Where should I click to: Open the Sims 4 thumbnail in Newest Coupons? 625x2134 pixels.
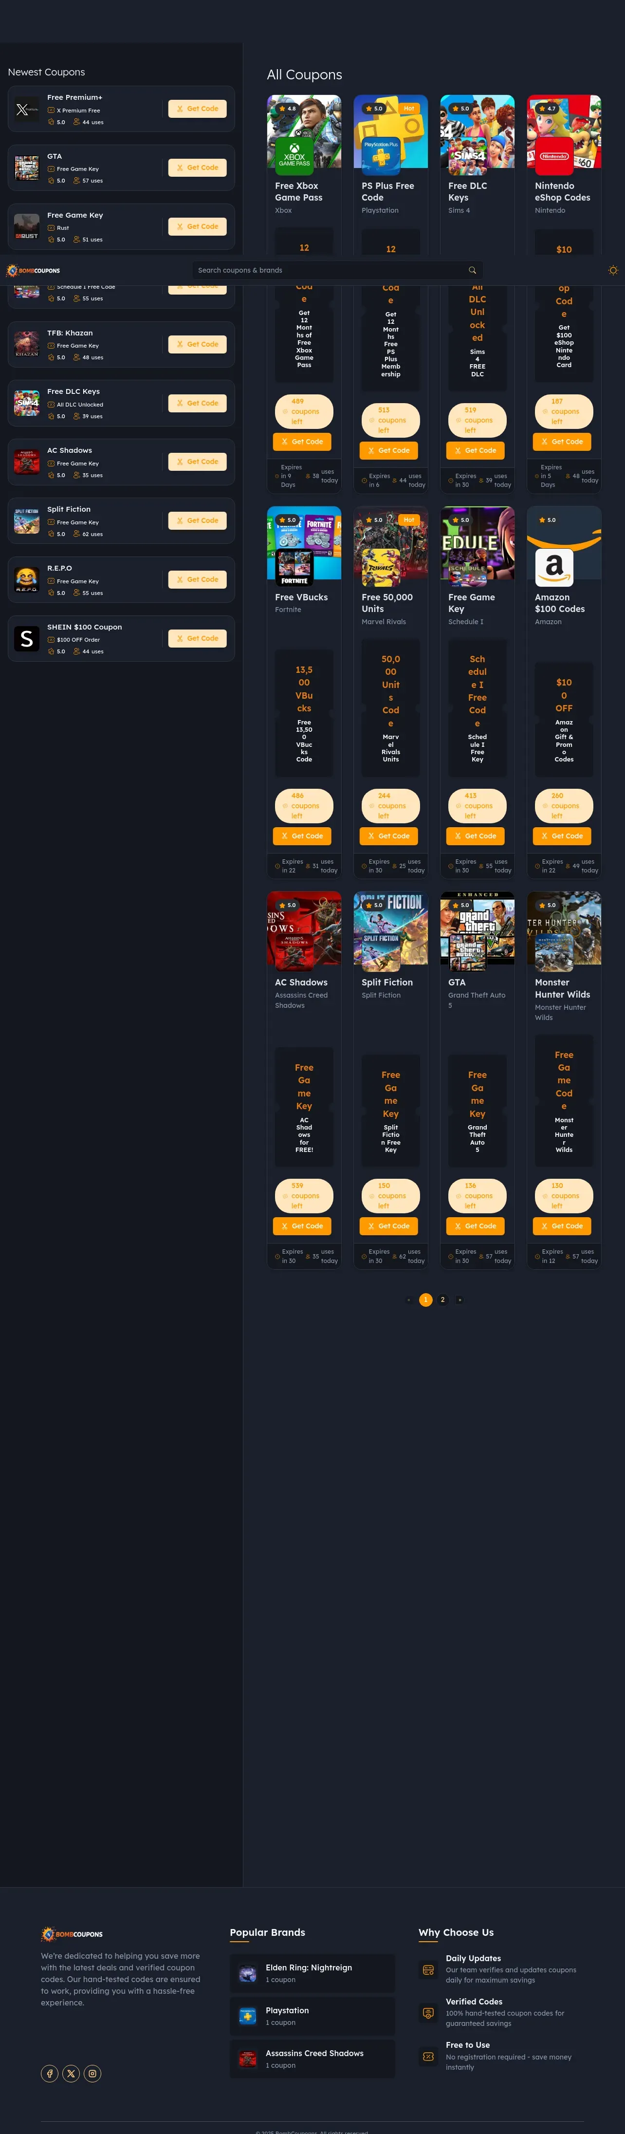[x=26, y=404]
